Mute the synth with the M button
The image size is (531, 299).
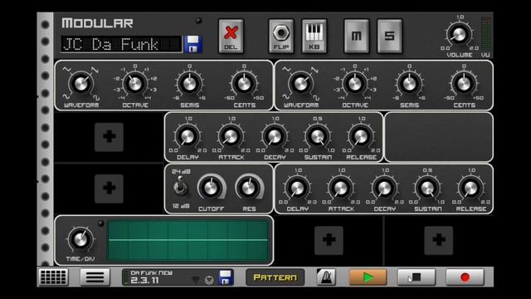(x=356, y=37)
